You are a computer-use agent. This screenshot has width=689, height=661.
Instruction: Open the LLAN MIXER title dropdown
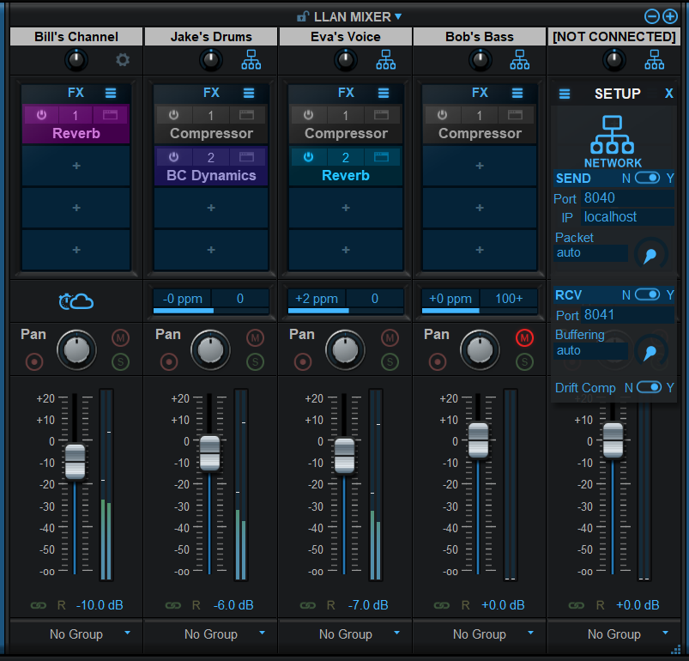click(x=398, y=16)
